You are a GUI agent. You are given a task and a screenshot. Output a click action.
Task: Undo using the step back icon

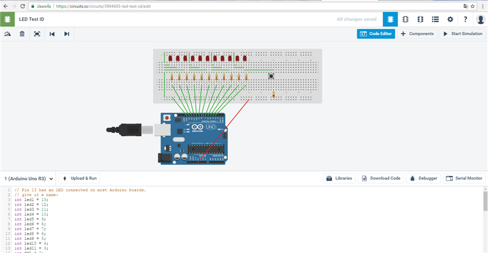click(x=52, y=34)
